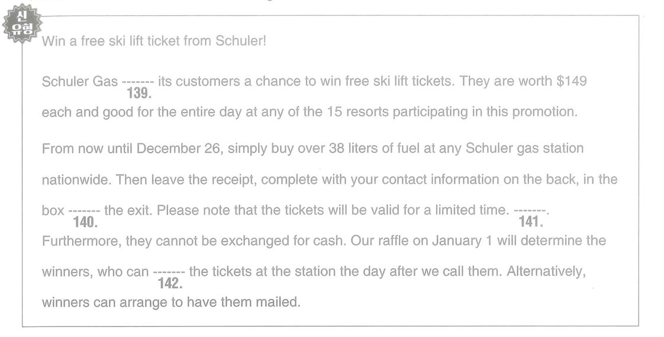
Task: Click the date 'December 26'
Action: point(178,149)
